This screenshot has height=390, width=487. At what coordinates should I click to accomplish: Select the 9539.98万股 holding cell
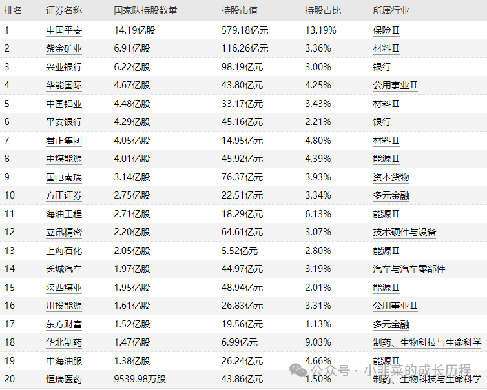coord(140,380)
